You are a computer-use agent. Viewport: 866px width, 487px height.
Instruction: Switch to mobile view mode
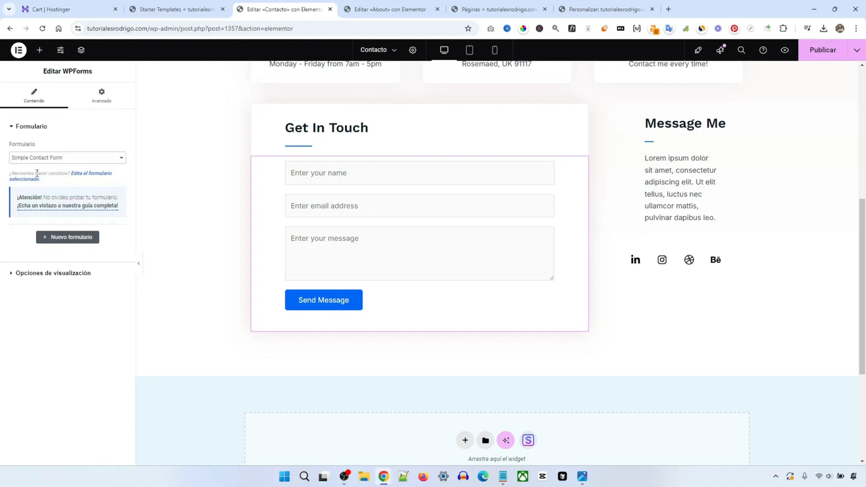(494, 50)
